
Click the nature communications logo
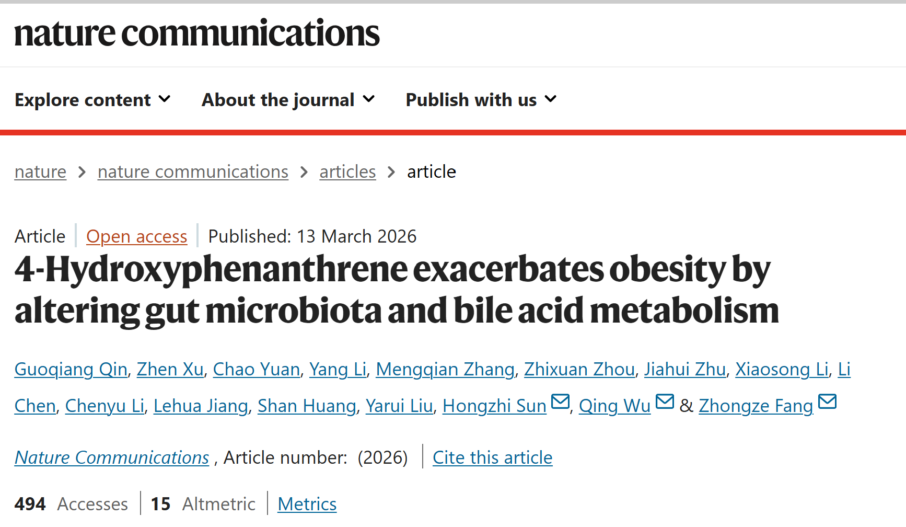point(196,33)
